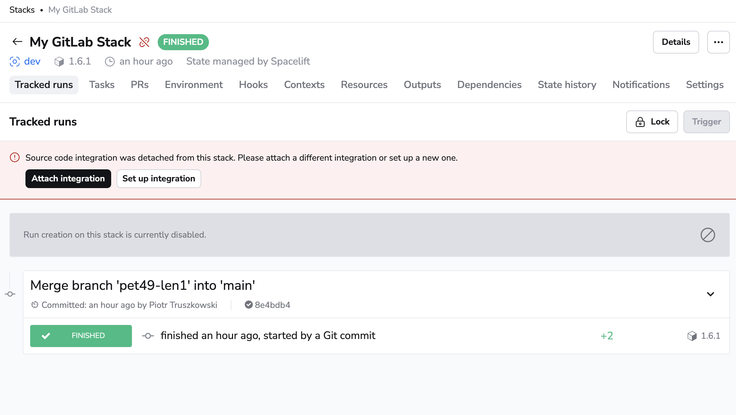The image size is (736, 415).
Task: Click the package cube icon next to 1.6.1 on the run
Action: point(692,336)
